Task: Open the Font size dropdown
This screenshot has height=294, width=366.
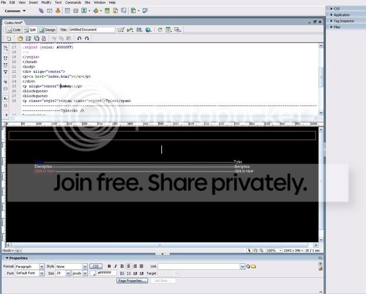Action: coord(63,273)
